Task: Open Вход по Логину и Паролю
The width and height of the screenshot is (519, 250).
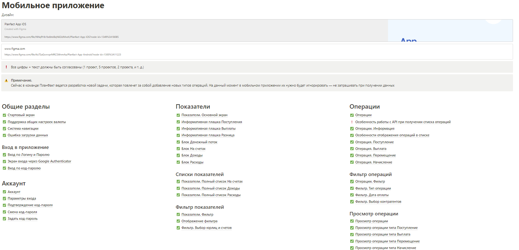Action: [x=29, y=155]
